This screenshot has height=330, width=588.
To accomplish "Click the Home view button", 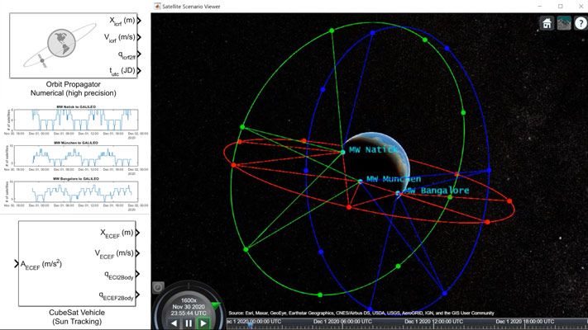I will (547, 24).
